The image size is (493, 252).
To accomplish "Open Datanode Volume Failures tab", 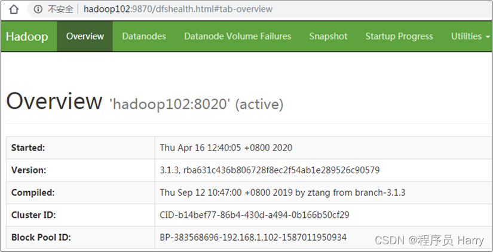I will coord(238,36).
